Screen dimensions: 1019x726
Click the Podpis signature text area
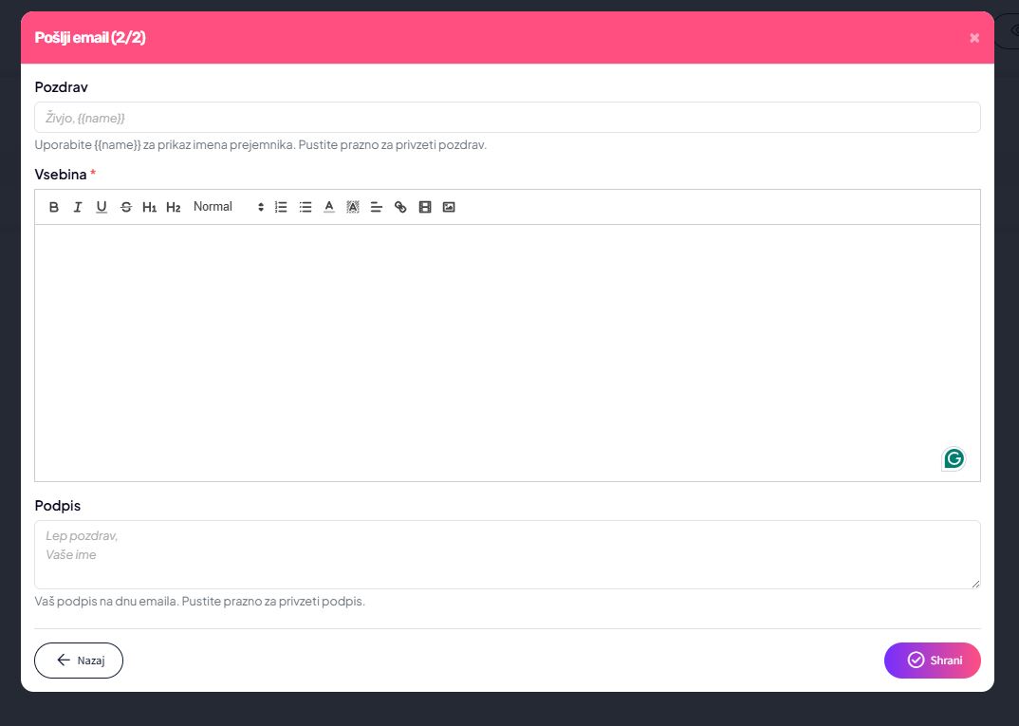[x=507, y=554]
